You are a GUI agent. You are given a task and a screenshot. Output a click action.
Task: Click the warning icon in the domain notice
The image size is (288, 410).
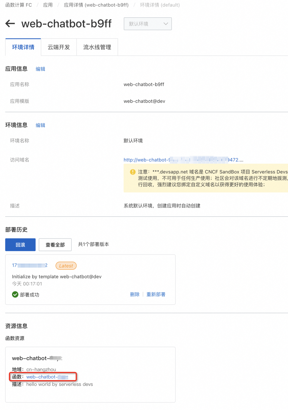(x=132, y=172)
